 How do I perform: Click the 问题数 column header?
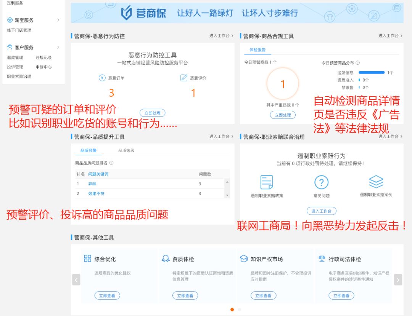tap(205, 174)
